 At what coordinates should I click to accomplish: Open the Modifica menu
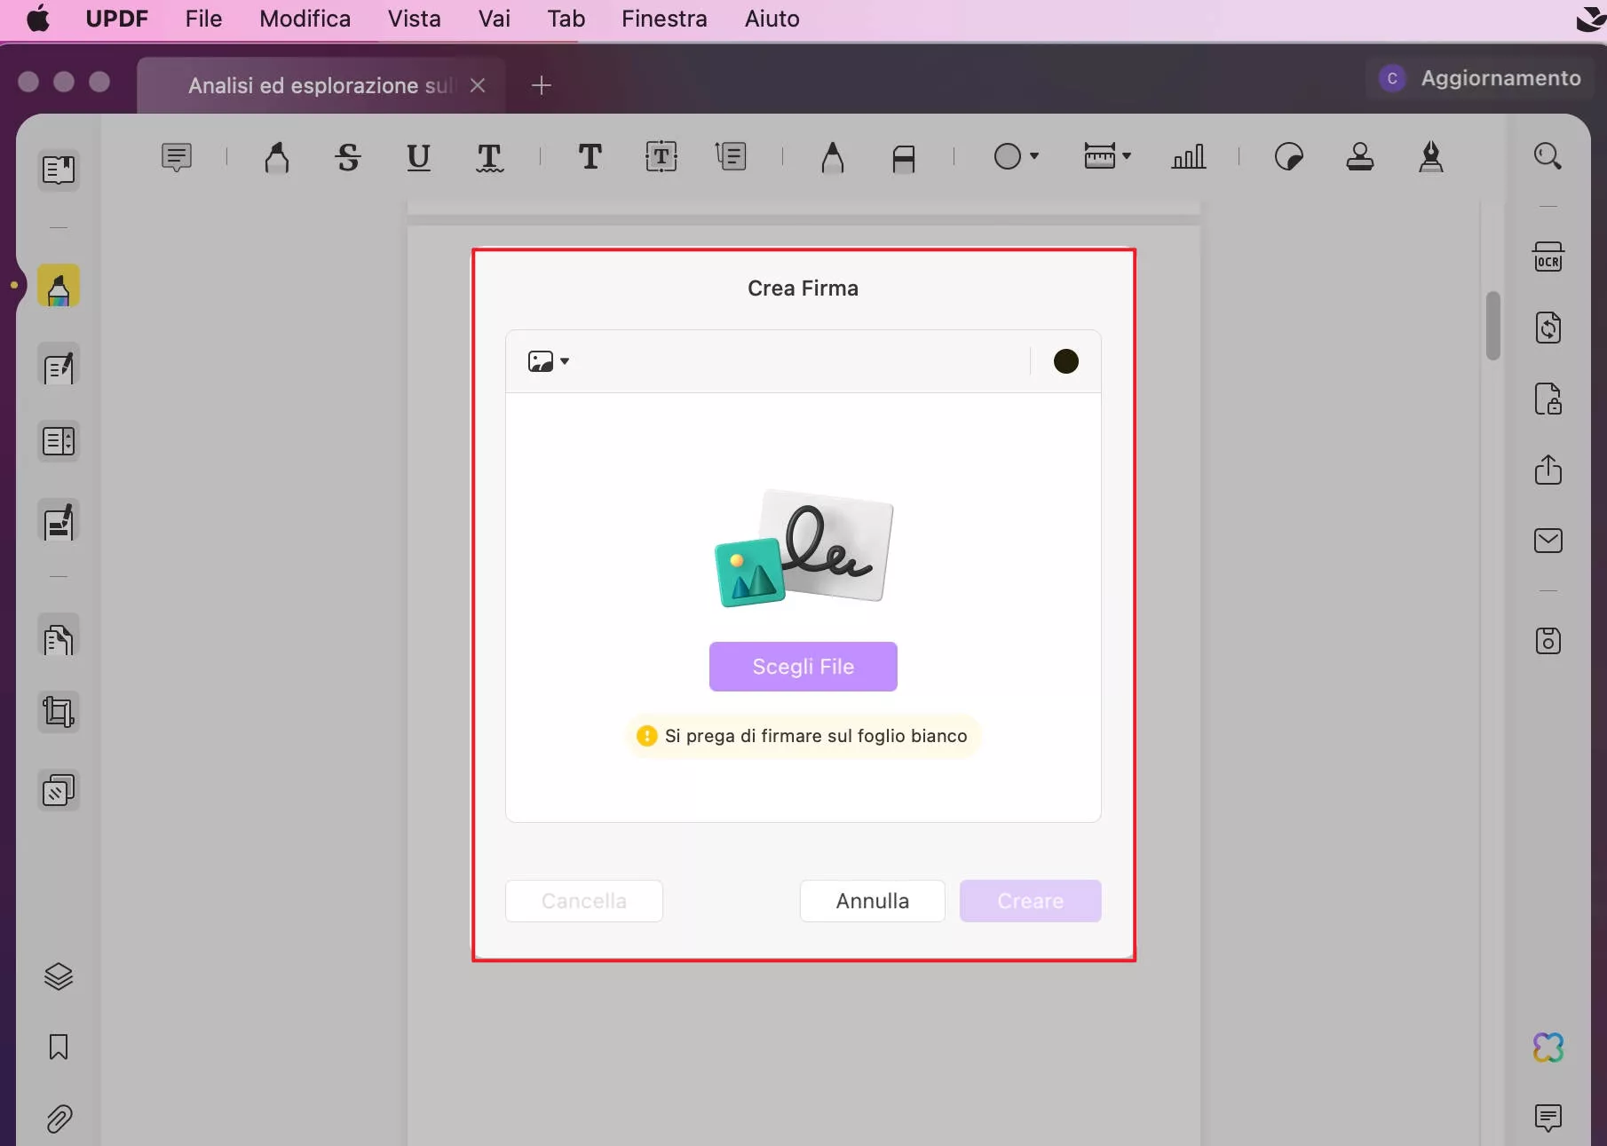[x=305, y=19]
